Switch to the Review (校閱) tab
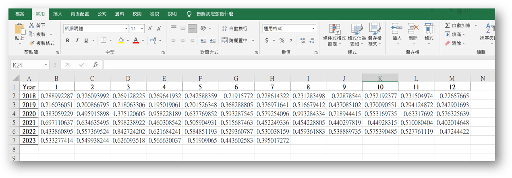Viewport: 512px width, 178px height. (x=137, y=14)
